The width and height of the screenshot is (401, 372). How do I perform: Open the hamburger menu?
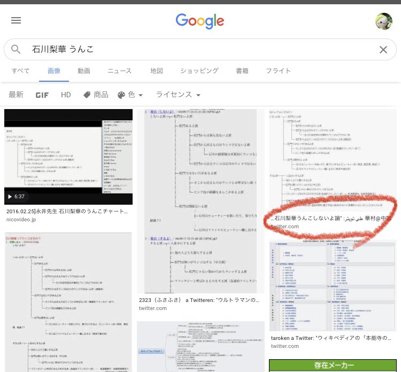click(x=16, y=20)
